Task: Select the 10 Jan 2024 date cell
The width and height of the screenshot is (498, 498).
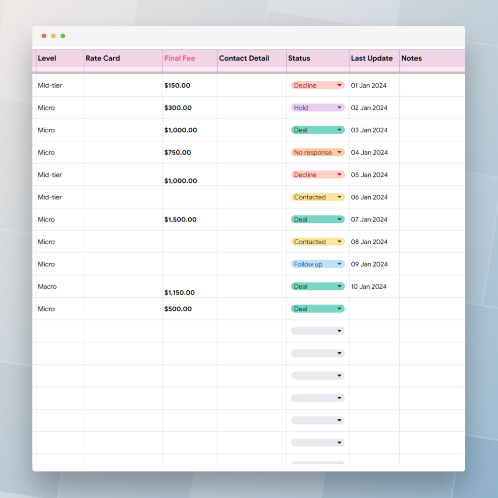Action: point(375,286)
